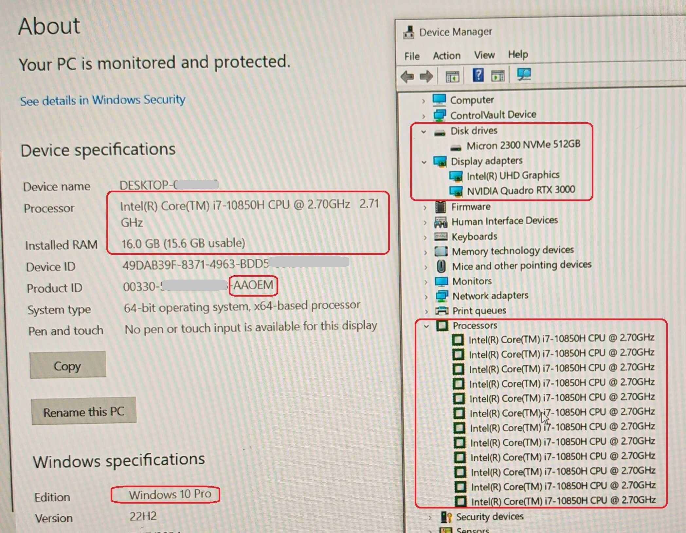The height and width of the screenshot is (533, 686).
Task: Expand the Computer node
Action: point(424,101)
